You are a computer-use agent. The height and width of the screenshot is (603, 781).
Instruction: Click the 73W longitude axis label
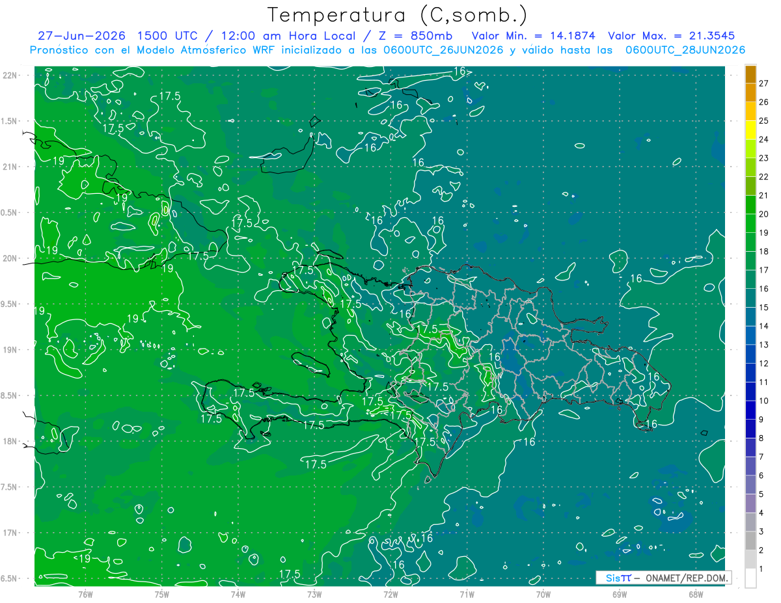(x=314, y=595)
